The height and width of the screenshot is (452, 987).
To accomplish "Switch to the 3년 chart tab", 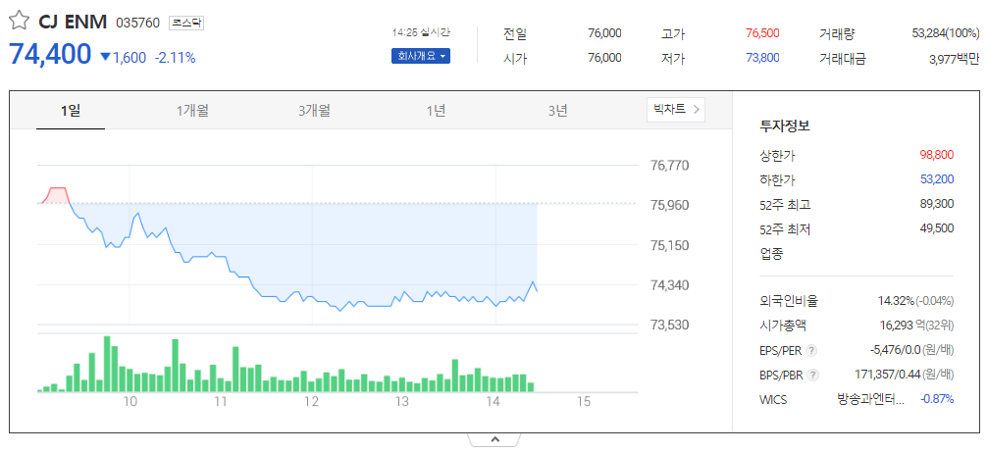I will [x=557, y=111].
